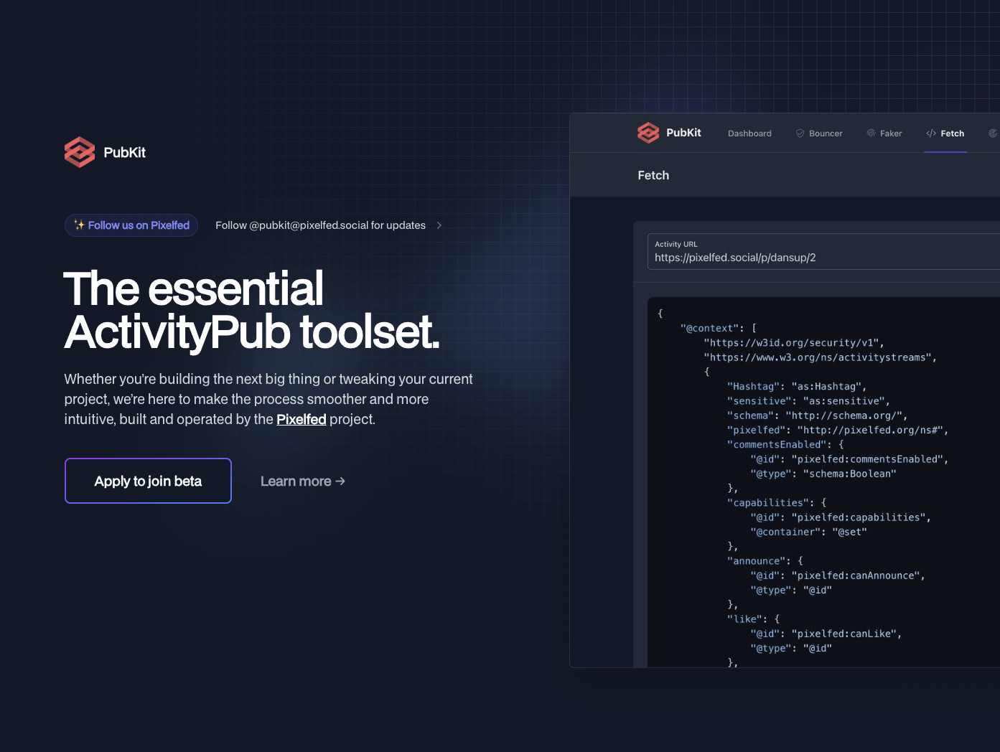1000x752 pixels.
Task: Click the activitystreams URL line
Action: point(821,357)
